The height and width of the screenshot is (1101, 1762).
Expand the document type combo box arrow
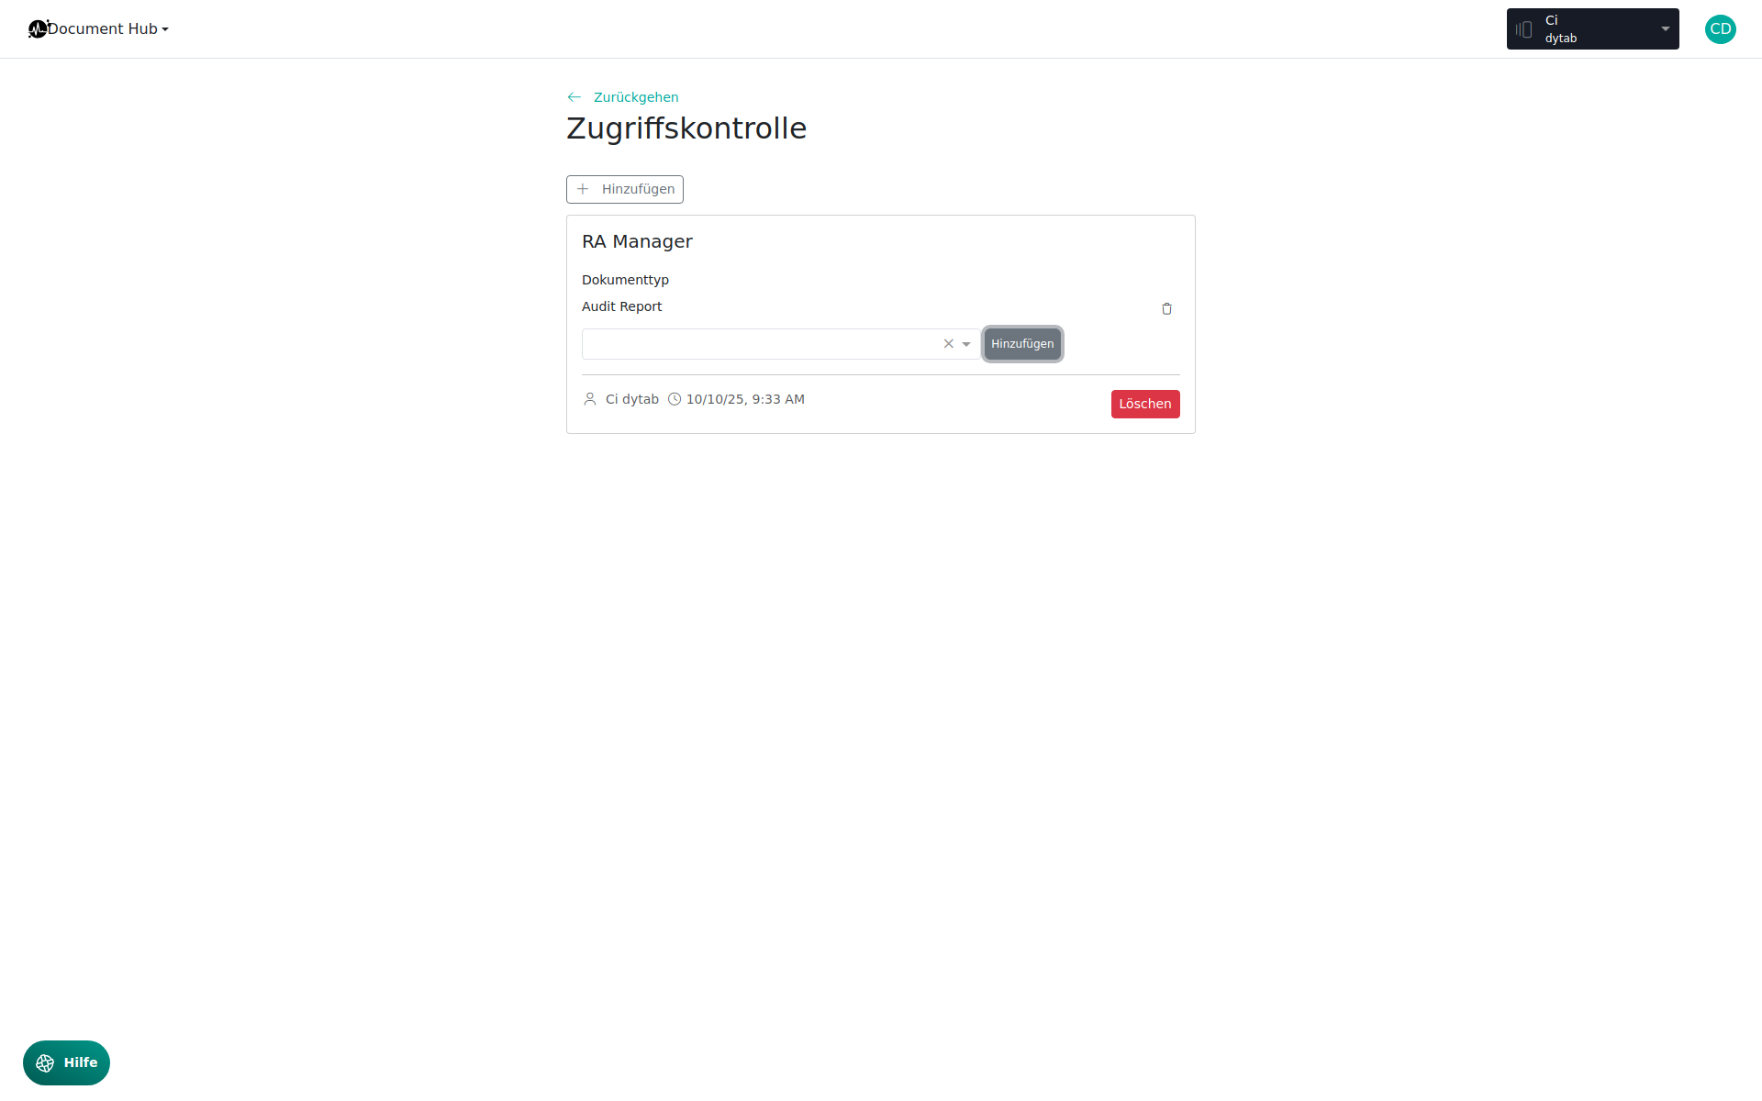point(966,344)
